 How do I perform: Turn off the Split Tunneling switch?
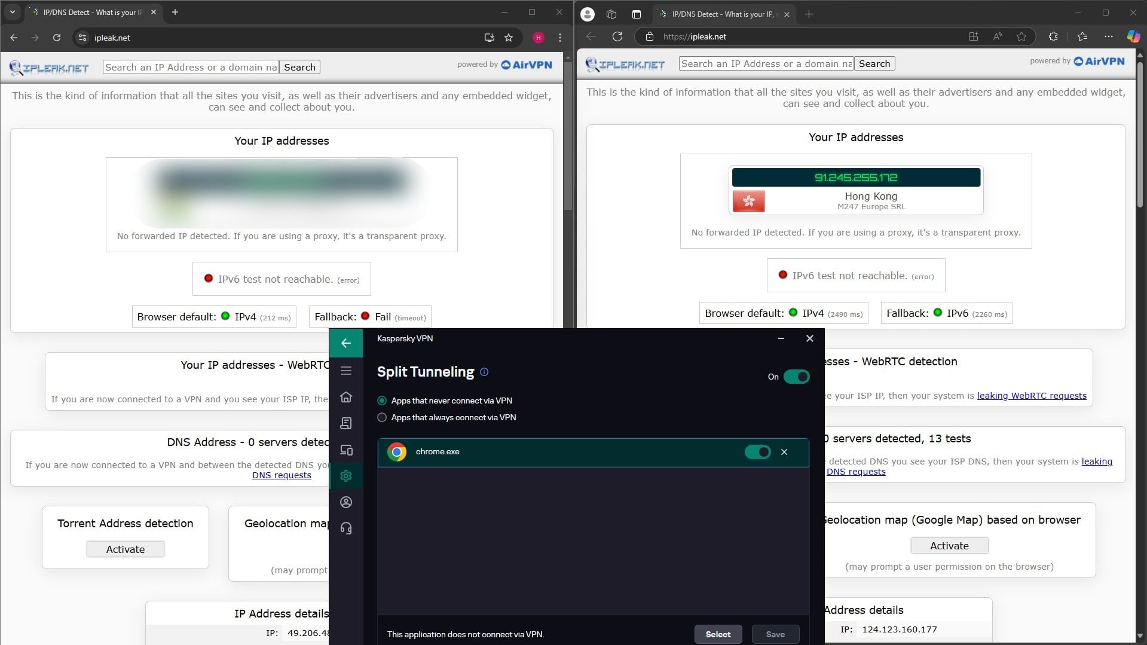pyautogui.click(x=797, y=377)
